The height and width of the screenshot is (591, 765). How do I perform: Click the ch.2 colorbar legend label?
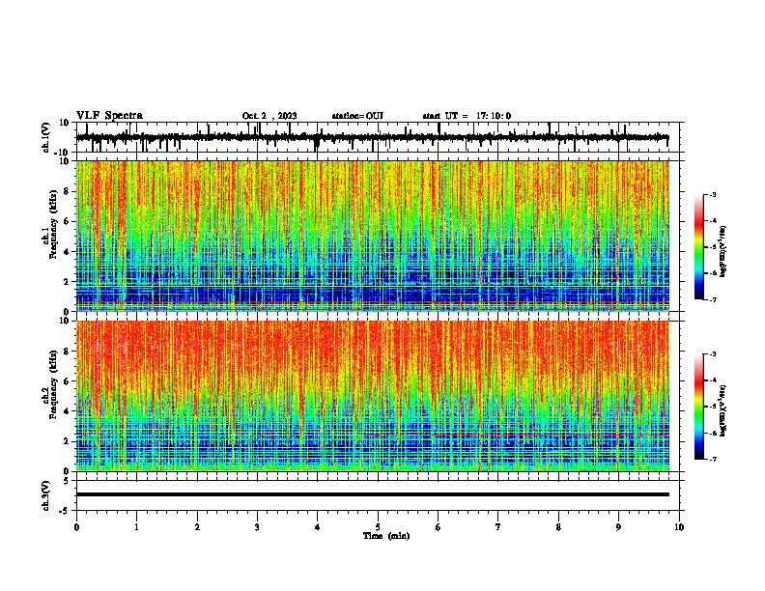pos(723,410)
